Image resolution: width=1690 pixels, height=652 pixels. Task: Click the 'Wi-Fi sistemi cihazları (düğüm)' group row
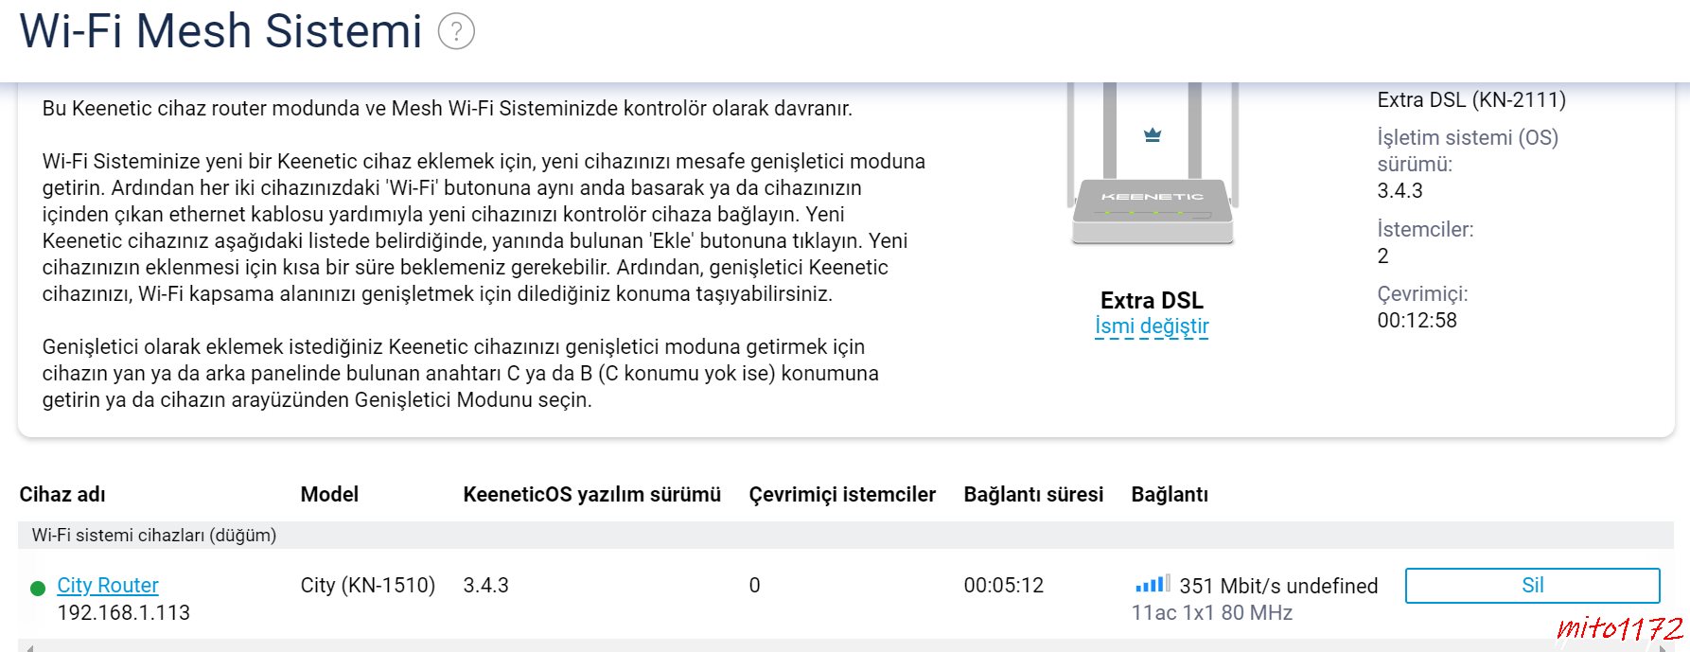tap(845, 535)
